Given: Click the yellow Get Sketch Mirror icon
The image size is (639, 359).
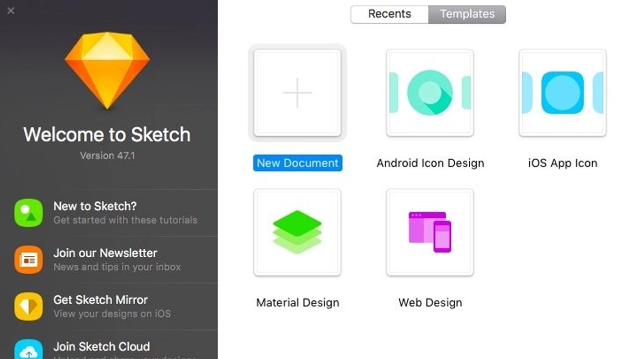Looking at the screenshot, I should coord(28,307).
